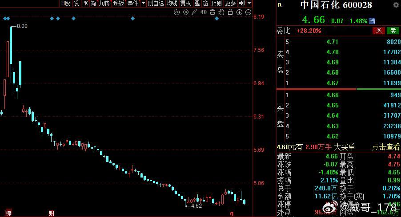Click the green 卖 sell button
Image resolution: width=401 pixels, height=217 pixels.
pyautogui.click(x=393, y=31)
